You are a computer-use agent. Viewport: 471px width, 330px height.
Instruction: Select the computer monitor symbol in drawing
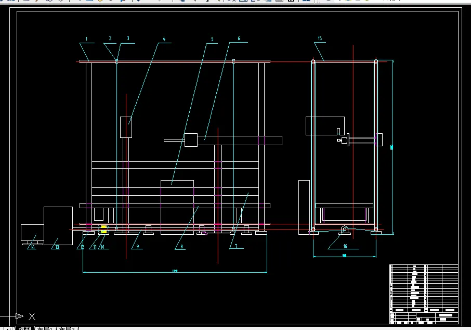32,235
